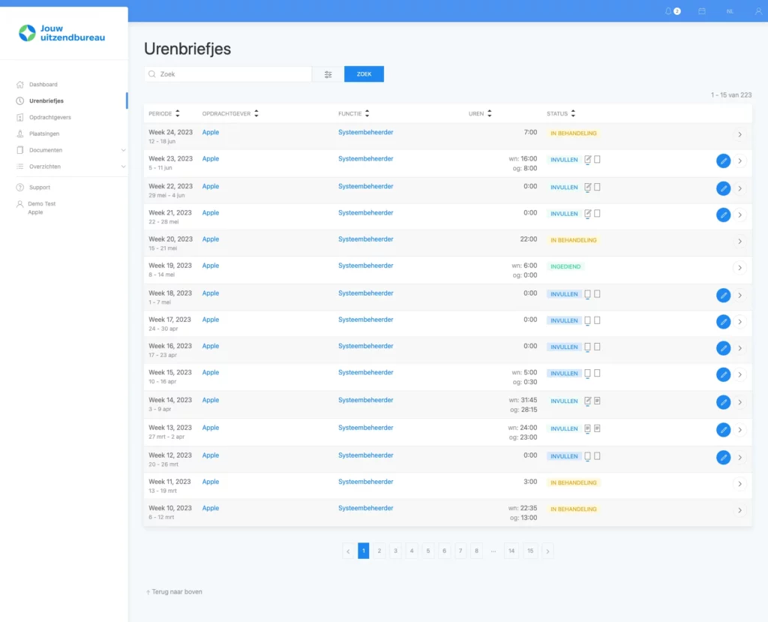Open Week 19 details with arrow button
The height and width of the screenshot is (622, 768).
click(739, 268)
